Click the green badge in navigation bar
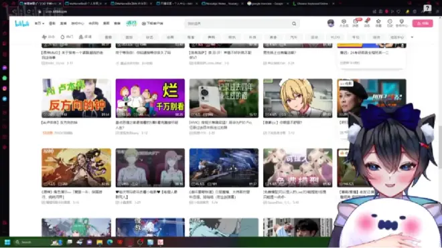Screen dimensions: 442x248 pyautogui.click(x=131, y=23)
